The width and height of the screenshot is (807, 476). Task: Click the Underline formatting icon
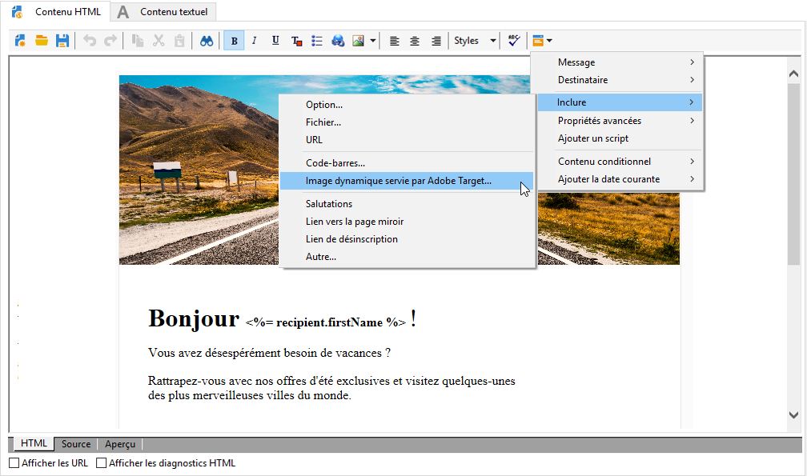pos(275,41)
